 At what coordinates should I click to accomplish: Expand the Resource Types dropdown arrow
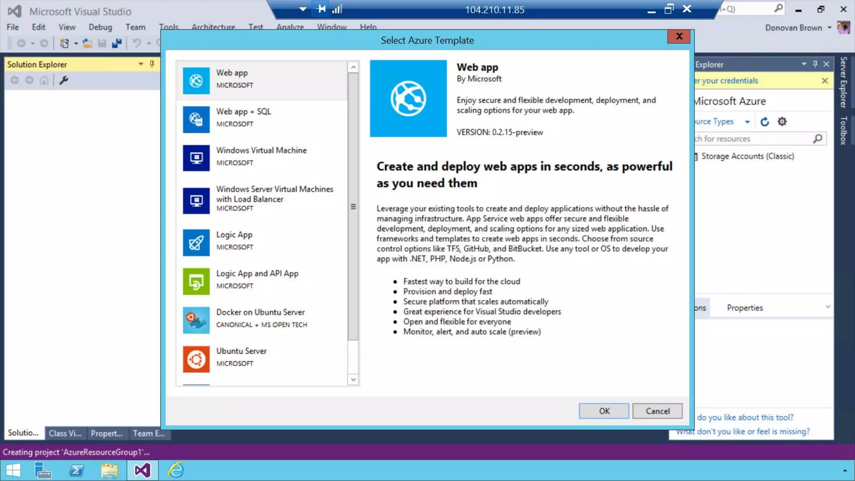747,122
